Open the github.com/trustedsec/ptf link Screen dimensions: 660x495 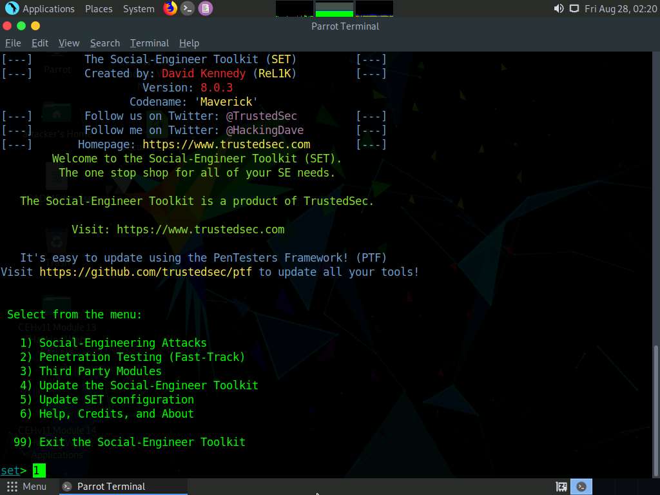tap(145, 271)
